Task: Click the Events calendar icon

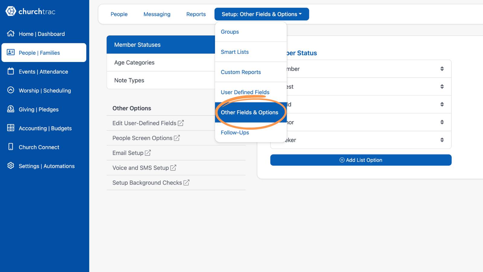Action: click(11, 71)
